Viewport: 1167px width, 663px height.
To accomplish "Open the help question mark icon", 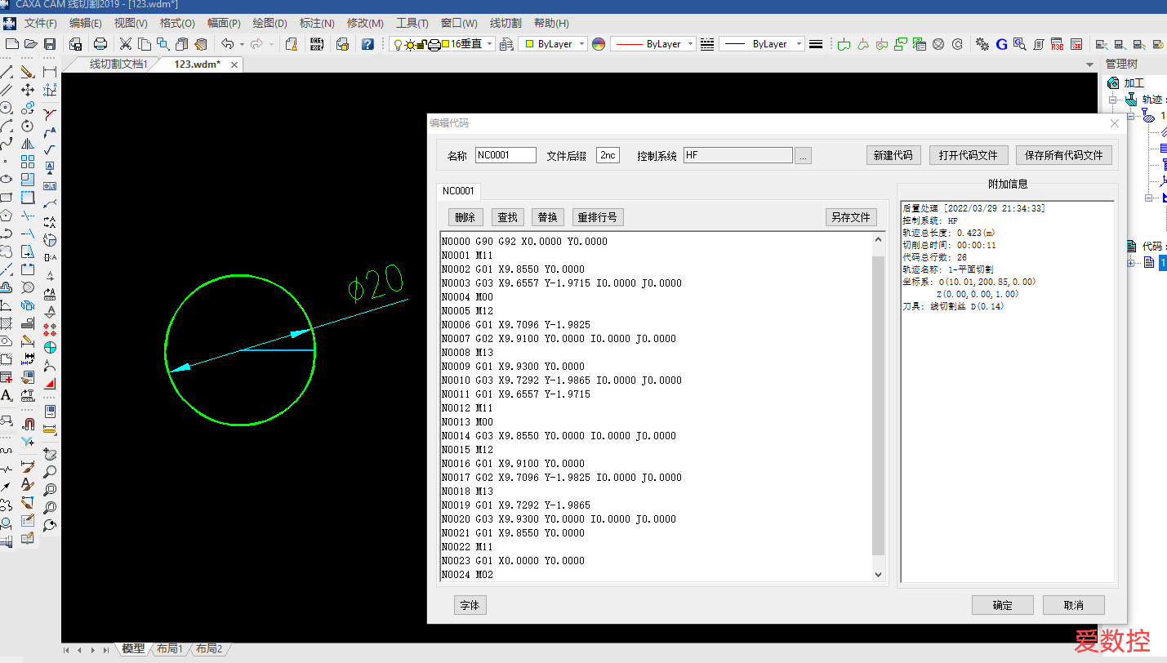I will (367, 44).
